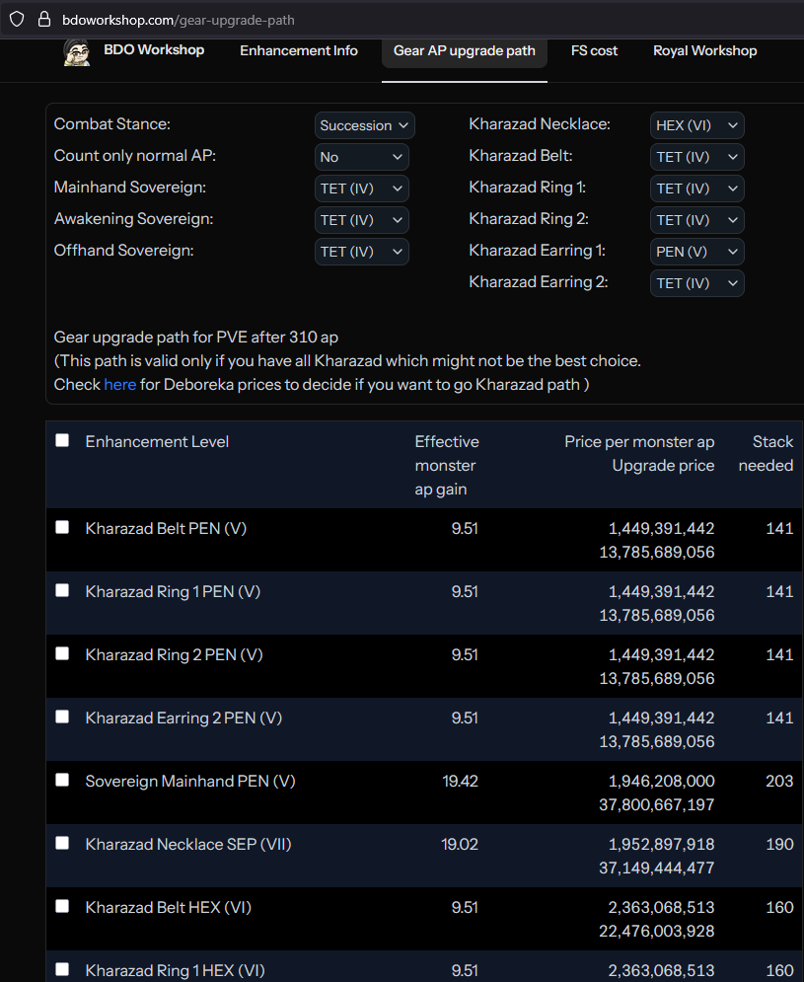The width and height of the screenshot is (804, 982).
Task: Expand Offhand Sovereign level dropdown
Action: point(361,251)
